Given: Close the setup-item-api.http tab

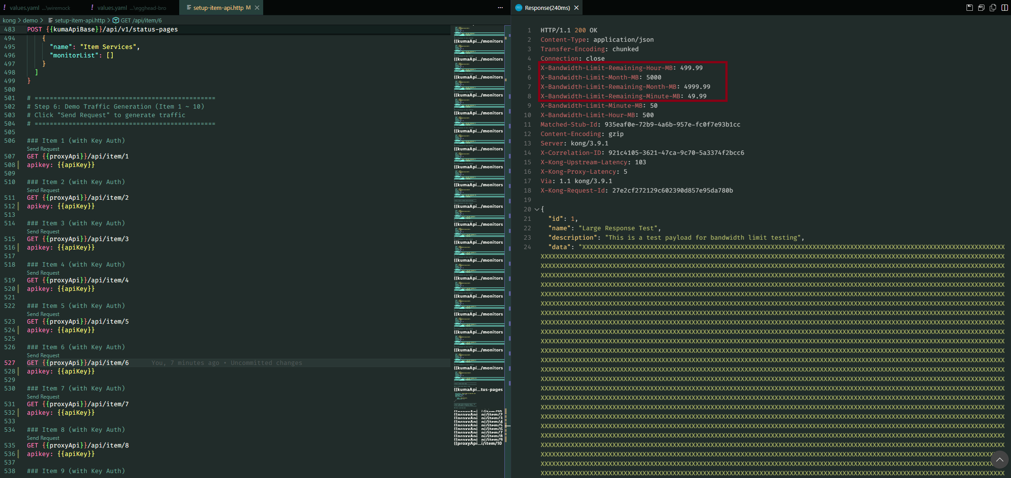Looking at the screenshot, I should pyautogui.click(x=256, y=7).
